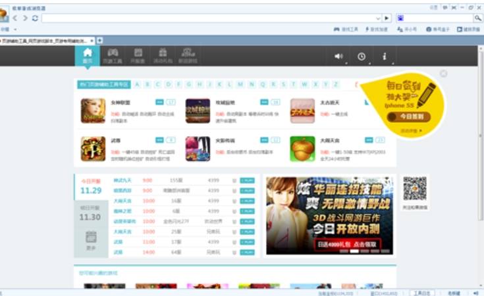484x296 pixels.
Task: Filter games by letter Z
Action: [336, 84]
